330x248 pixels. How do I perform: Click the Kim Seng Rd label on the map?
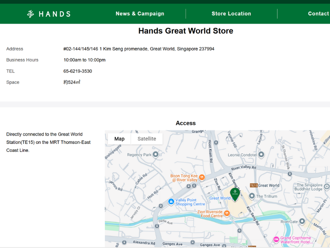(252, 215)
